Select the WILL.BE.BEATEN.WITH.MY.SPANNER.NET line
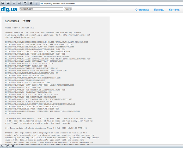This screenshot has height=148, width=183. click(34, 61)
